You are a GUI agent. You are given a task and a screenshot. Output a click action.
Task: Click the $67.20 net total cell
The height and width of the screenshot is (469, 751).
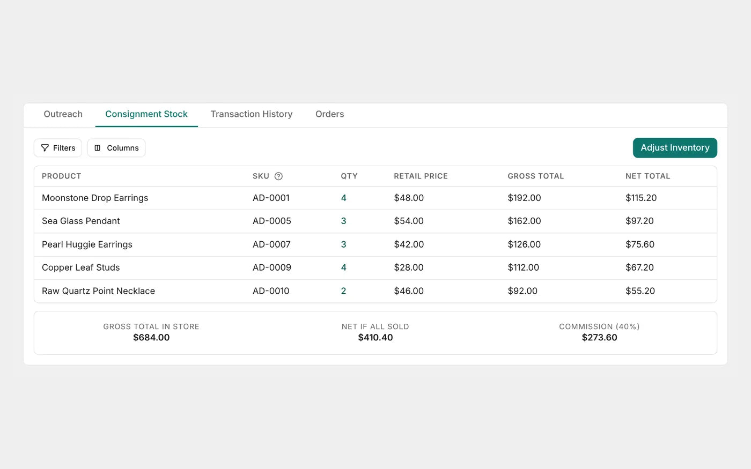[639, 267]
